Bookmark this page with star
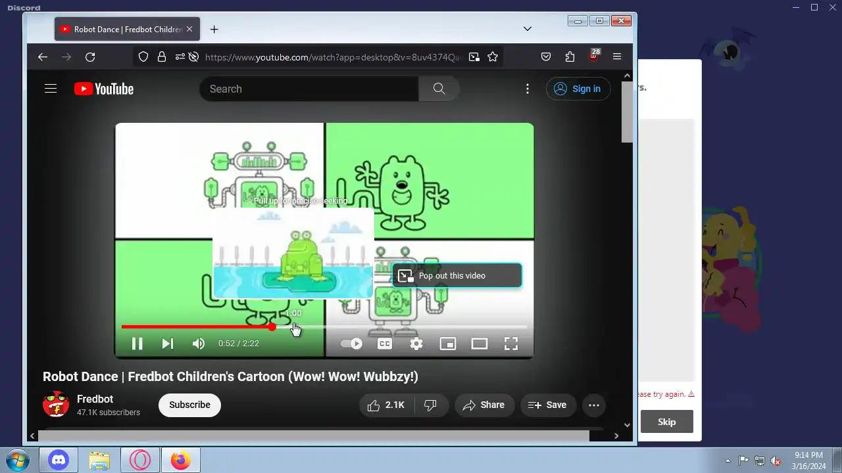This screenshot has height=473, width=842. pos(493,57)
